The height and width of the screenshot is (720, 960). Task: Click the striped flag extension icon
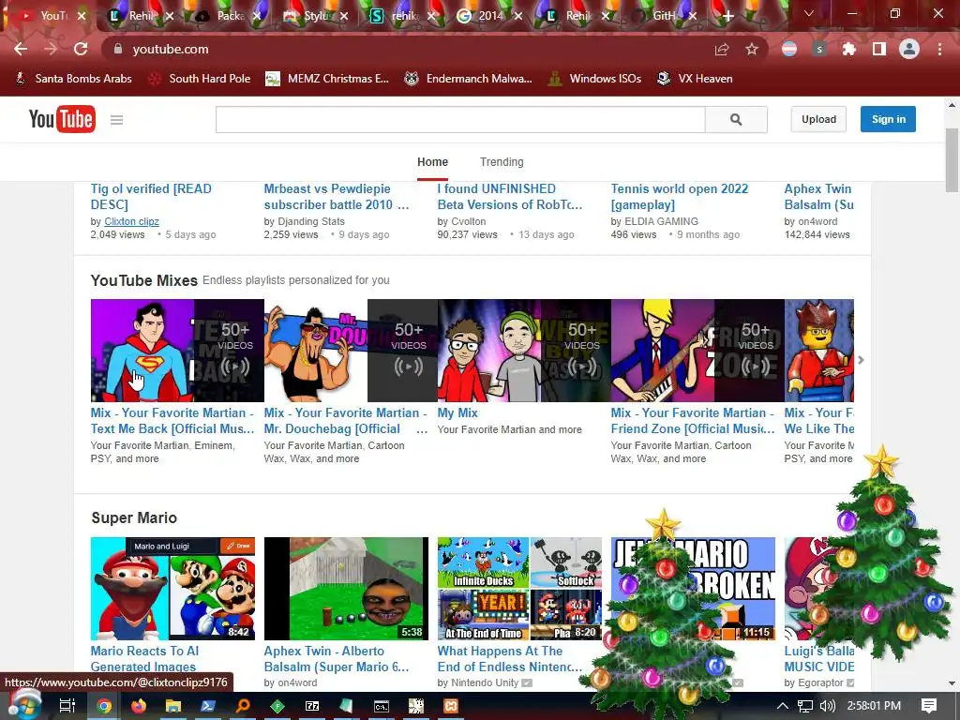(x=789, y=49)
